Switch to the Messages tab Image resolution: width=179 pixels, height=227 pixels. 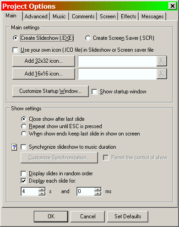coord(152,16)
